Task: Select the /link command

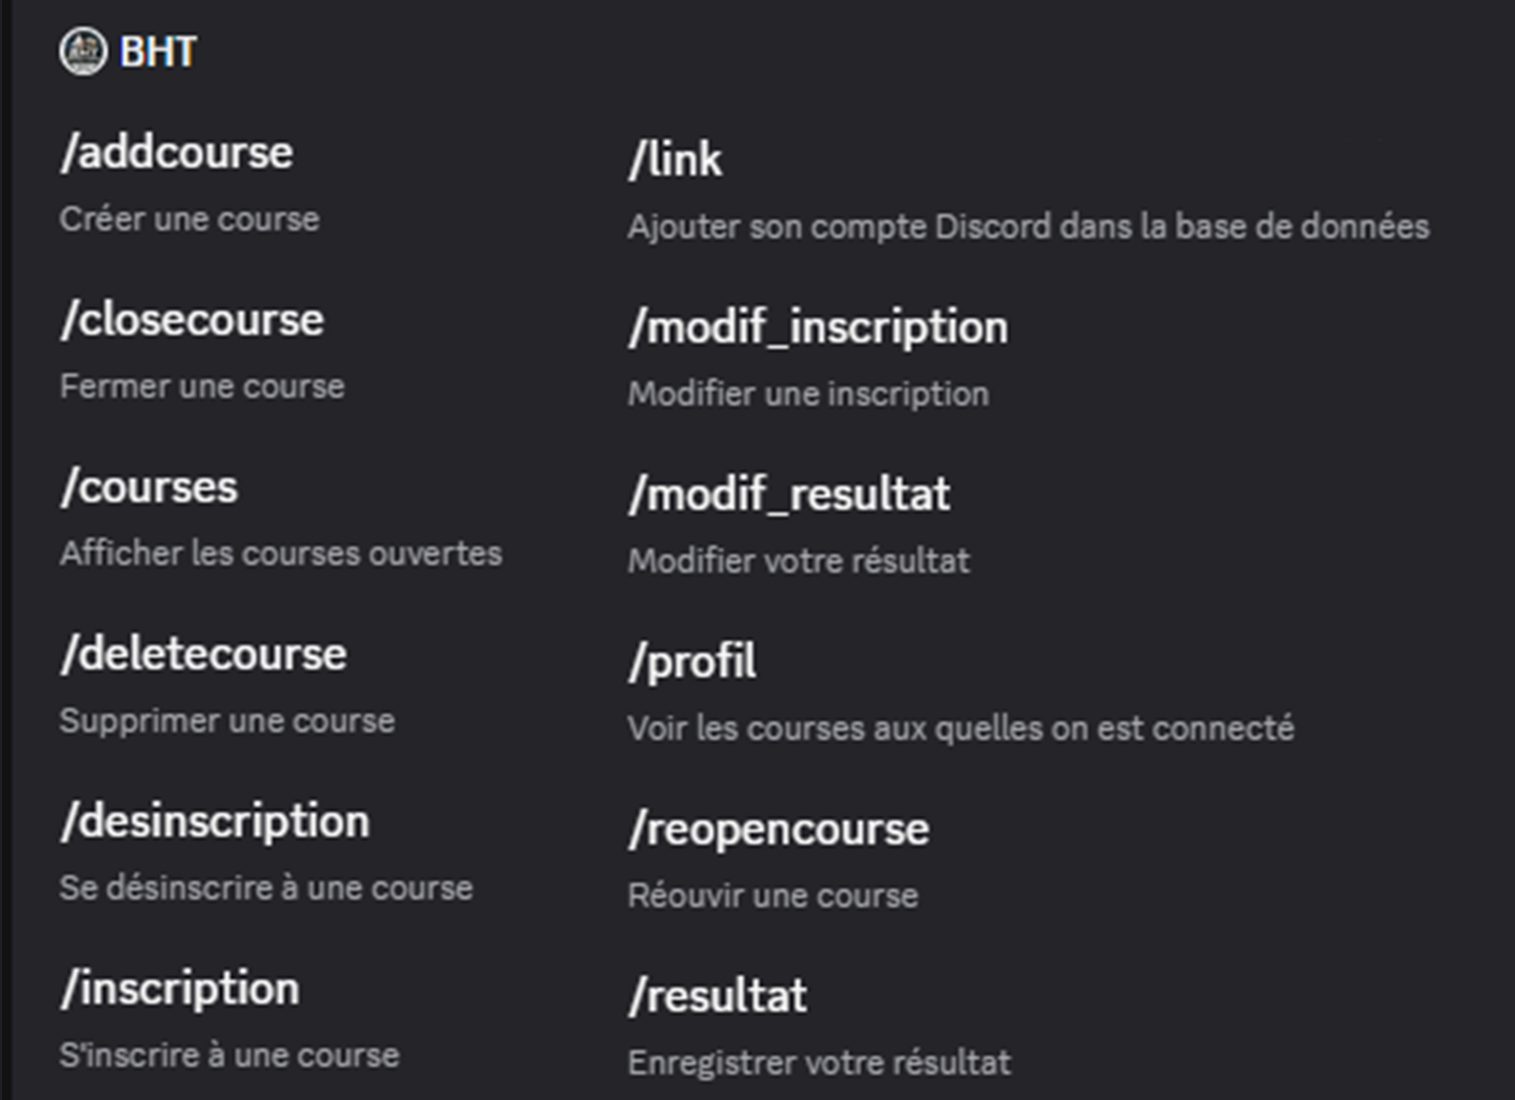Action: [x=675, y=160]
